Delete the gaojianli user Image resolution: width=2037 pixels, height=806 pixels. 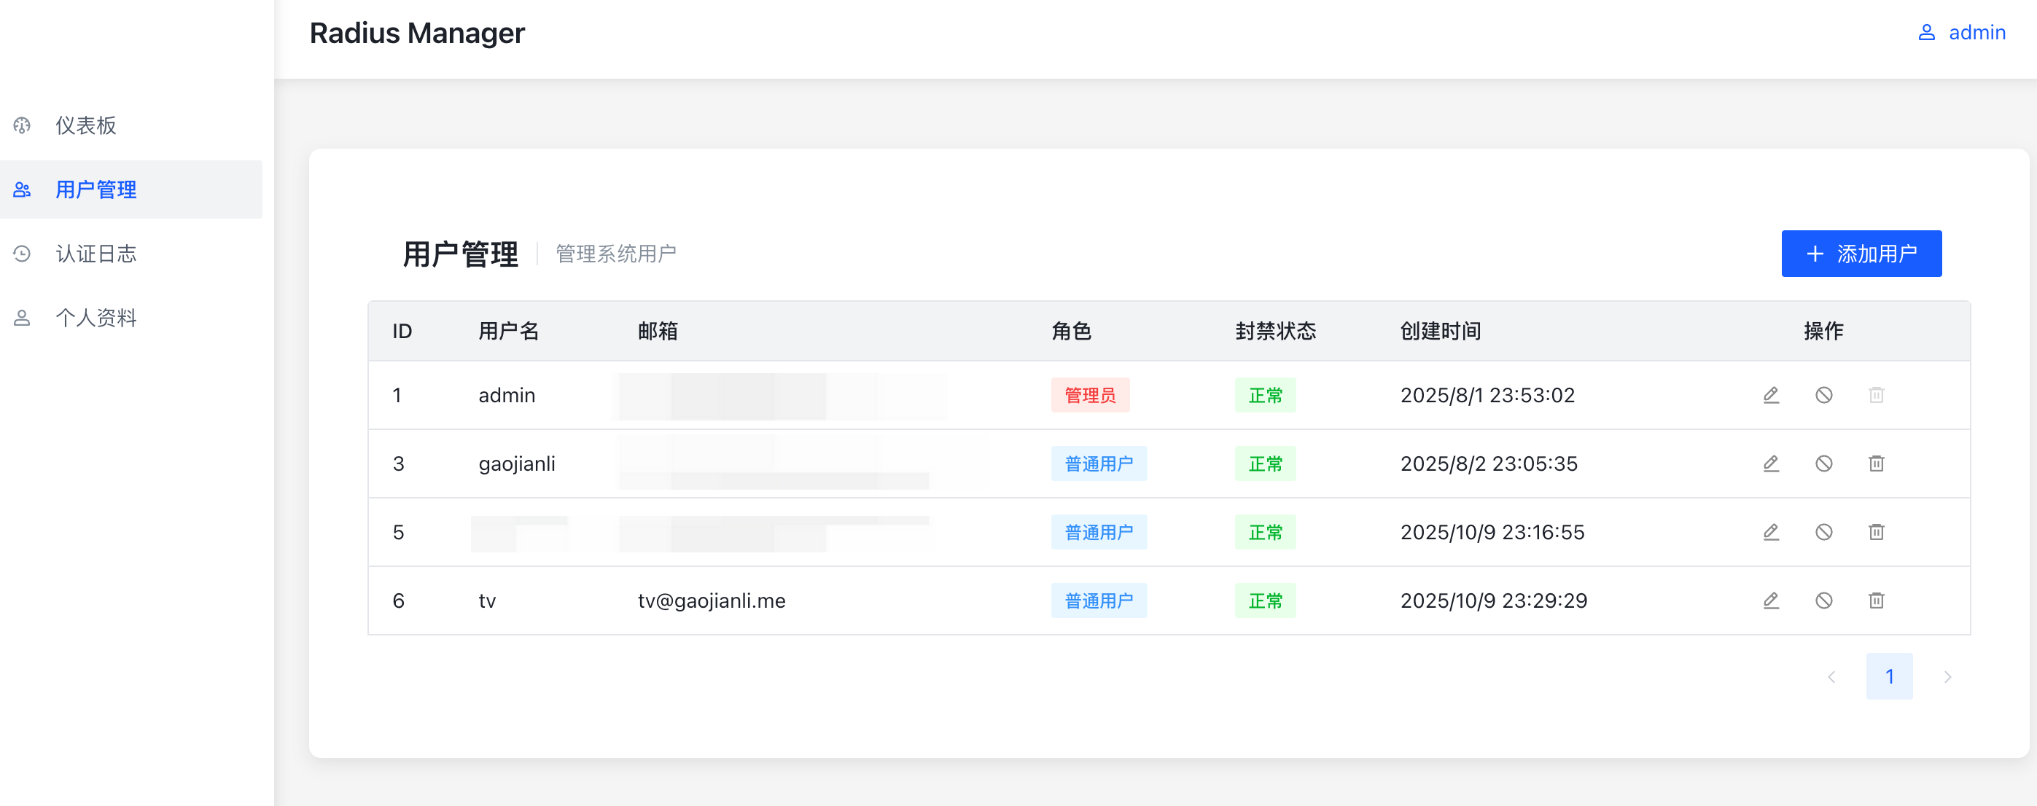point(1877,463)
